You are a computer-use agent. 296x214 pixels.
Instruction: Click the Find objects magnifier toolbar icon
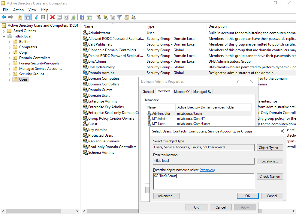(126, 17)
